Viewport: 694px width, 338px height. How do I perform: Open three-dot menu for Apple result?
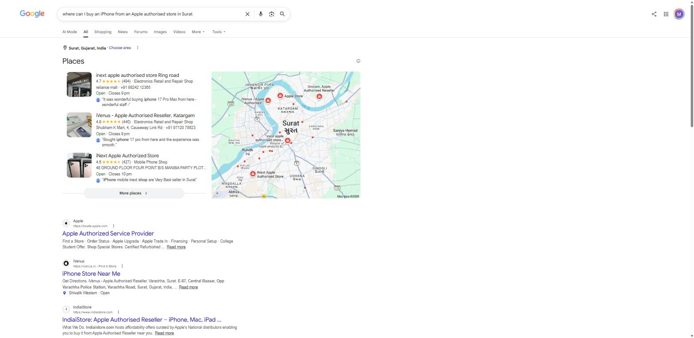pyautogui.click(x=113, y=226)
